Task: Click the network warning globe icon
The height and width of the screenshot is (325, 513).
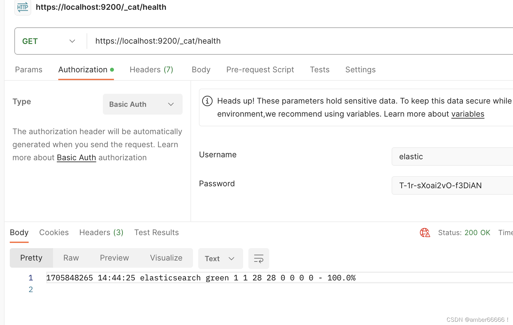Action: [x=425, y=233]
